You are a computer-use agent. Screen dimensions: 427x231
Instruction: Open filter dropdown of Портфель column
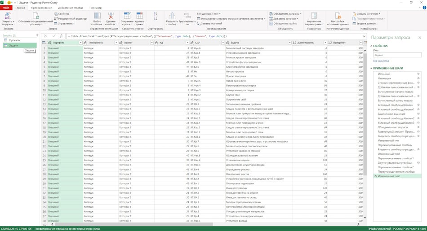tap(80, 43)
